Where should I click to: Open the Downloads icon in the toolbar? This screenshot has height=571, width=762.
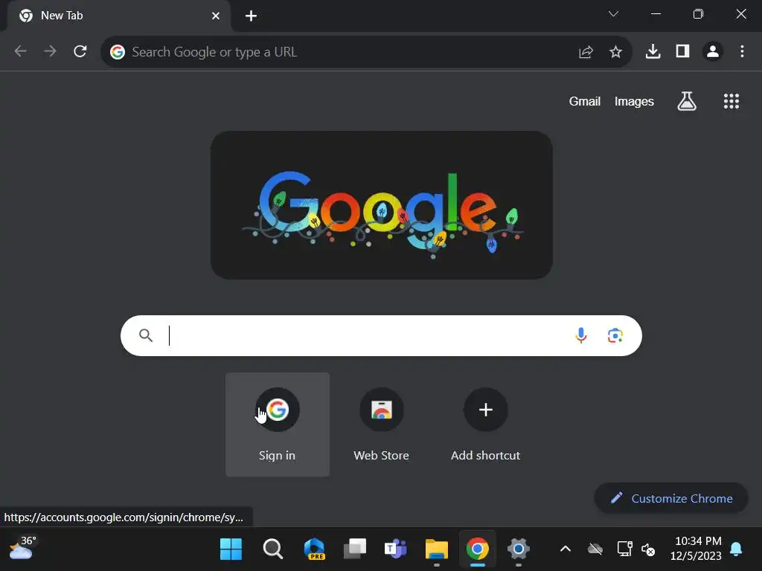coord(653,51)
